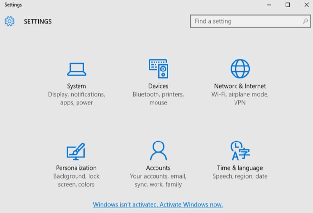The image size is (313, 213).
Task: Minimize the Settings window
Action: point(269,5)
